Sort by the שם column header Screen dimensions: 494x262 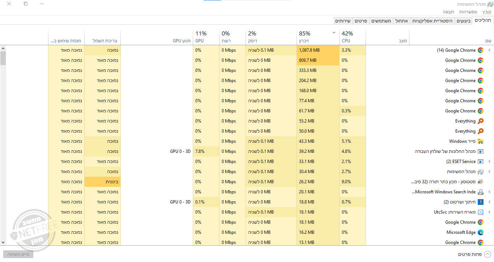(x=451, y=37)
